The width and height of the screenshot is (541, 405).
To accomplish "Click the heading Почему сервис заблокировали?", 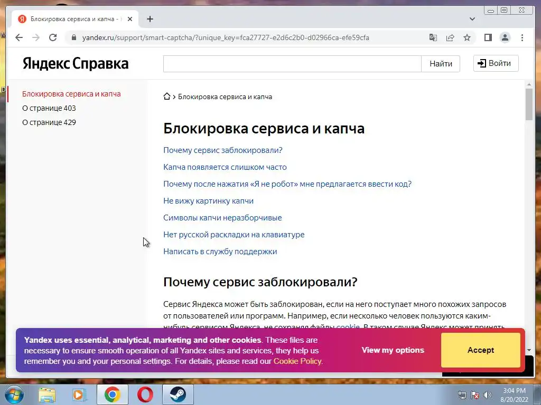I will pyautogui.click(x=260, y=282).
